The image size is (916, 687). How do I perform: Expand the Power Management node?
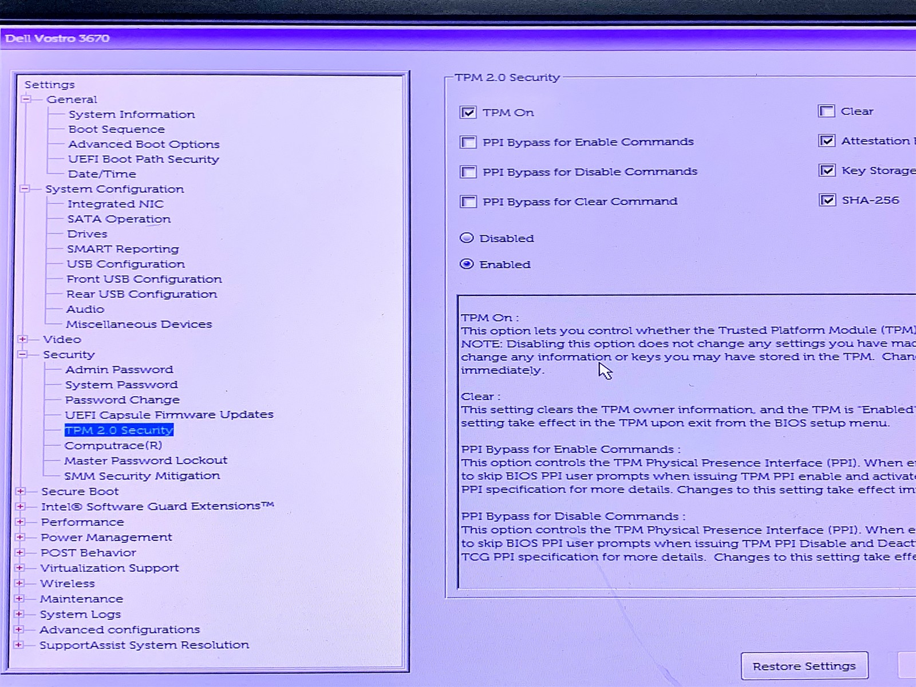click(20, 537)
